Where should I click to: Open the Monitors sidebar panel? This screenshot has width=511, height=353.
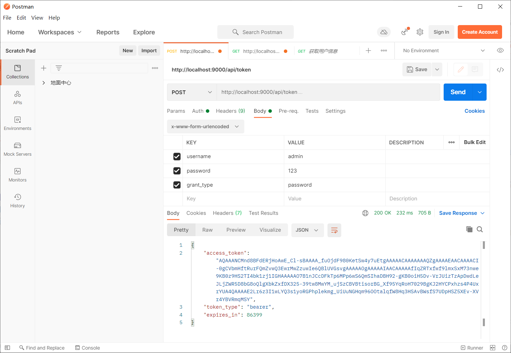coord(18,175)
